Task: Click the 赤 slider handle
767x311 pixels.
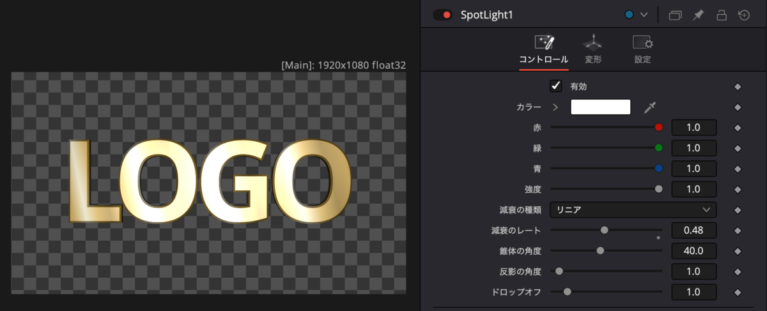Action: coord(659,127)
